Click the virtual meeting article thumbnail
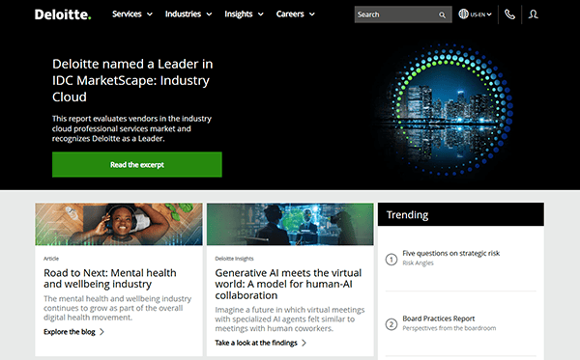 290,224
